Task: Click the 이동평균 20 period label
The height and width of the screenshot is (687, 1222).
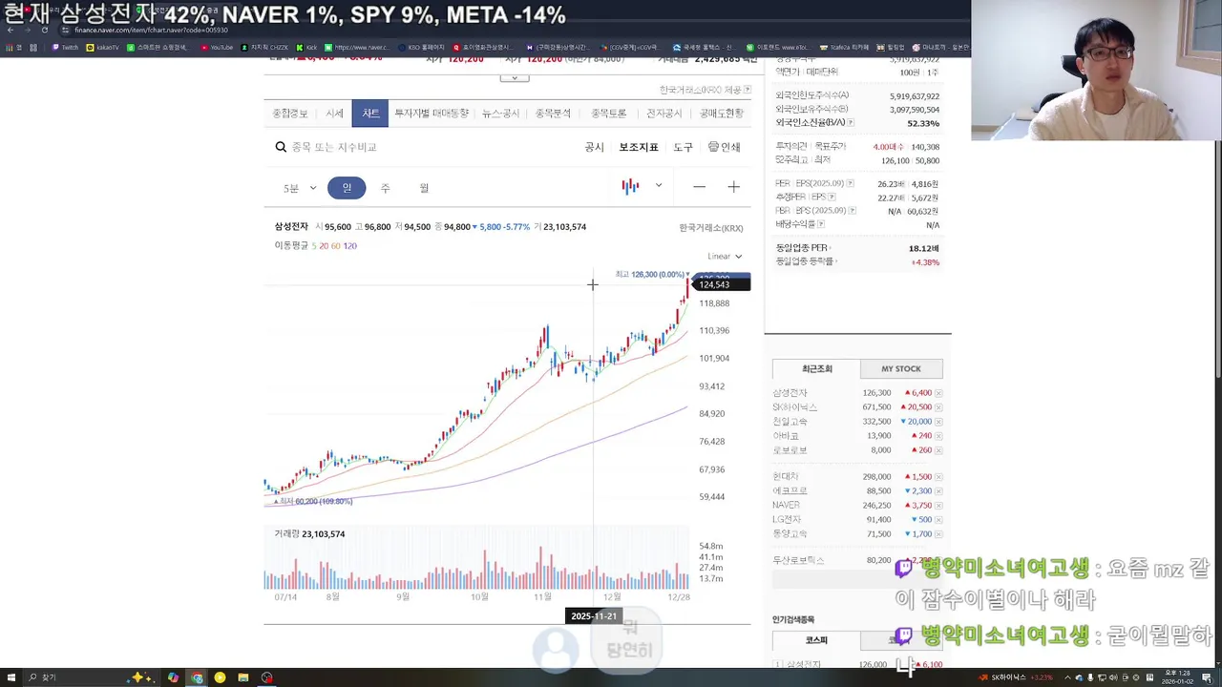Action: pos(325,246)
